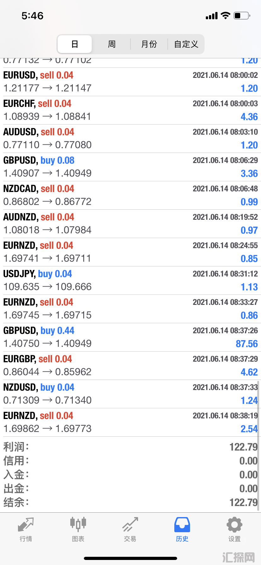Tap the 利润 profit summary line
This screenshot has height=565, width=261.
pyautogui.click(x=130, y=447)
